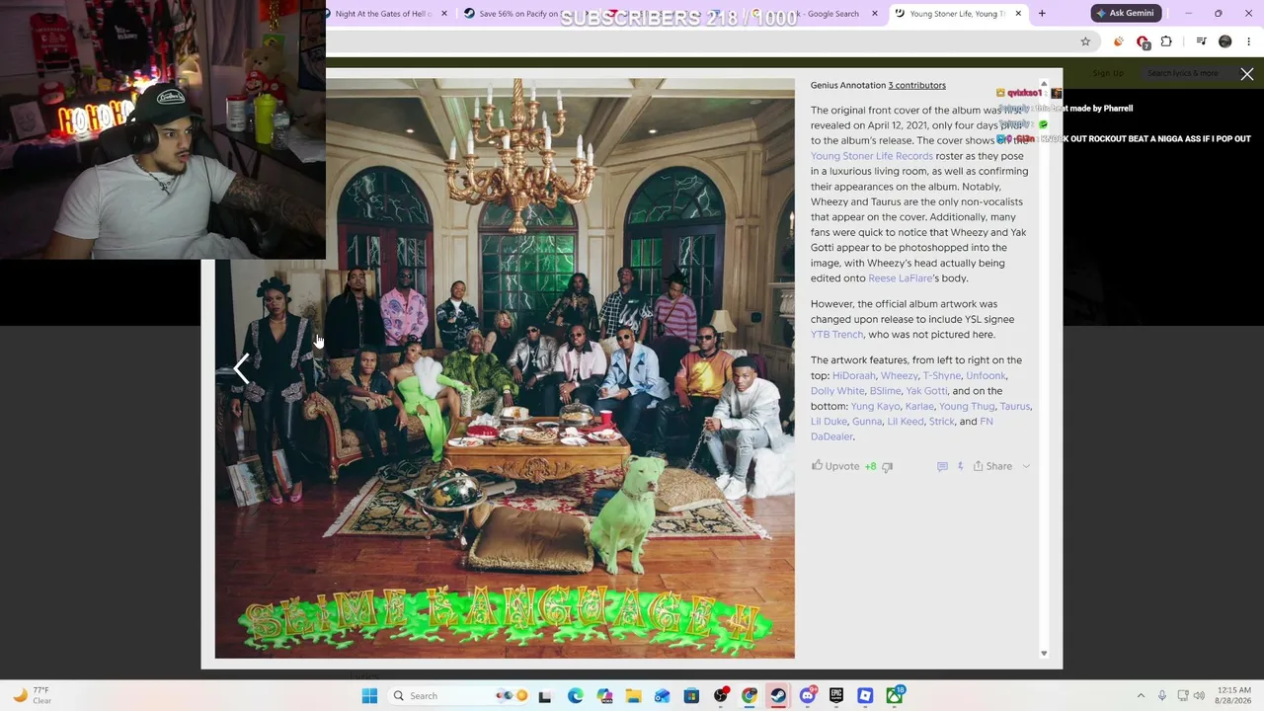Open the Young Stoner Life Records link

[872, 156]
